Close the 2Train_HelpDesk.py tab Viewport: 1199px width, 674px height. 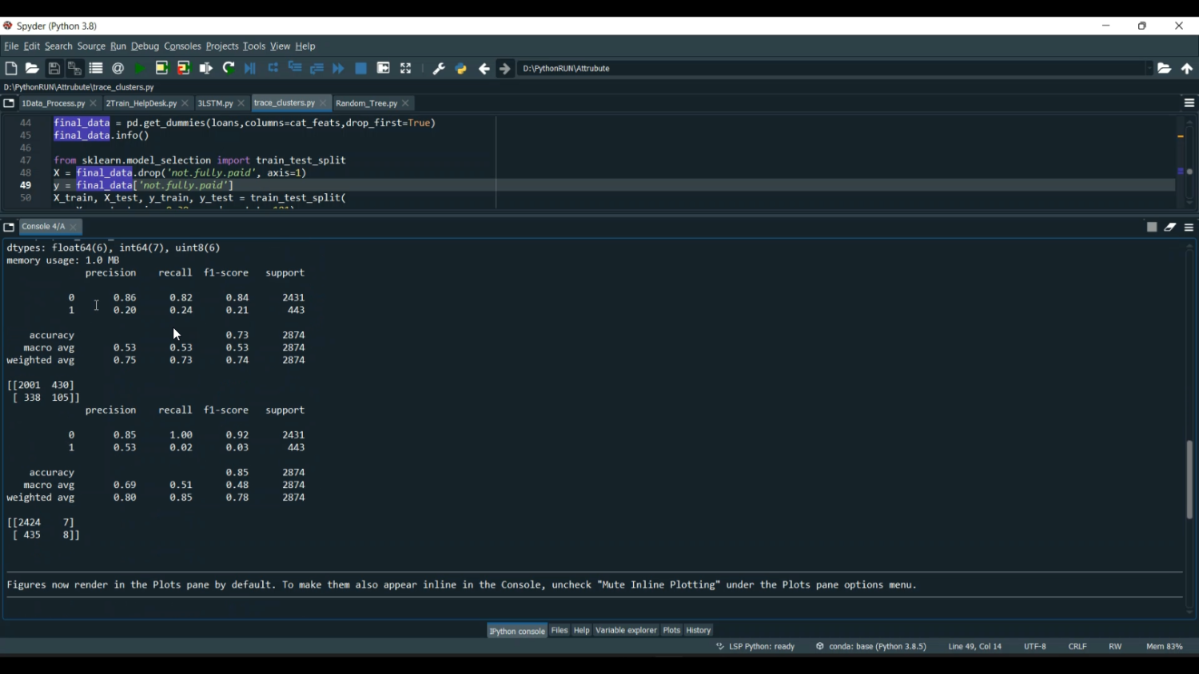185,104
